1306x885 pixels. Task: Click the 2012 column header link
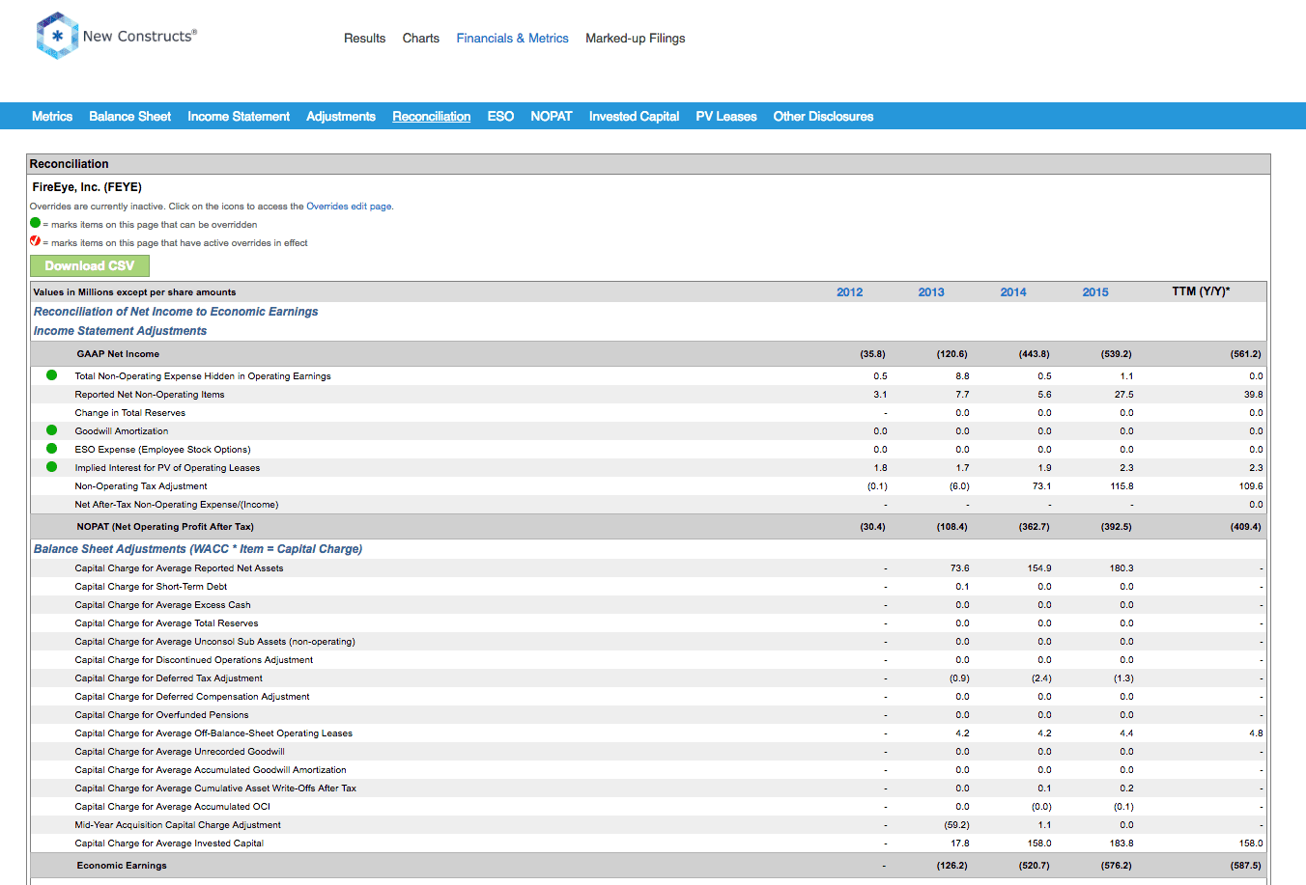pyautogui.click(x=850, y=291)
